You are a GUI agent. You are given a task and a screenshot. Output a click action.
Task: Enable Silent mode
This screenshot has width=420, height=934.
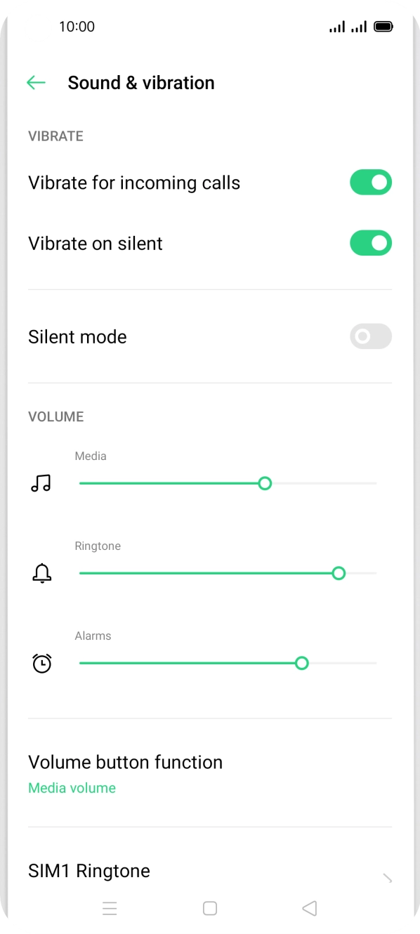point(370,336)
